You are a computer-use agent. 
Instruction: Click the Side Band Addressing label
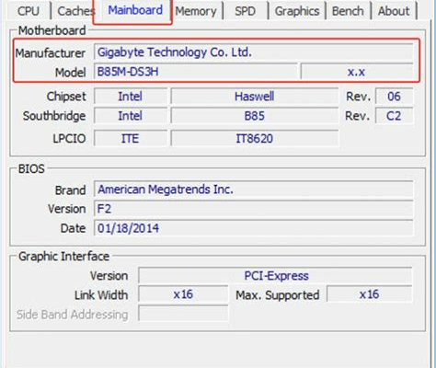coord(72,315)
